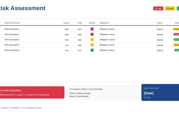Screen dimensions: 179x114
Task: Click red rating swatch in High/Med row
Action: point(92,29)
